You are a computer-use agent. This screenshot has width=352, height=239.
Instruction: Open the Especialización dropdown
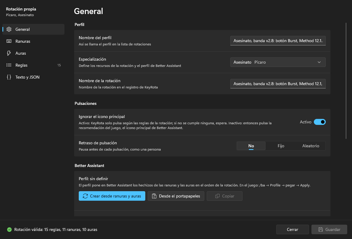point(278,62)
